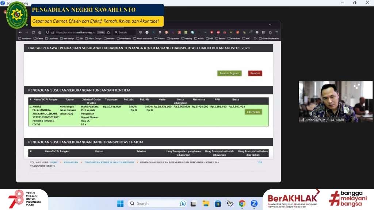
Task: Open the Chrome icon in taskbar
Action: click(242, 203)
